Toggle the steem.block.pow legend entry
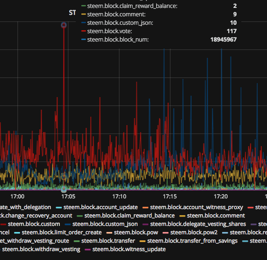The height and width of the screenshot is (260, 267). [136, 232]
